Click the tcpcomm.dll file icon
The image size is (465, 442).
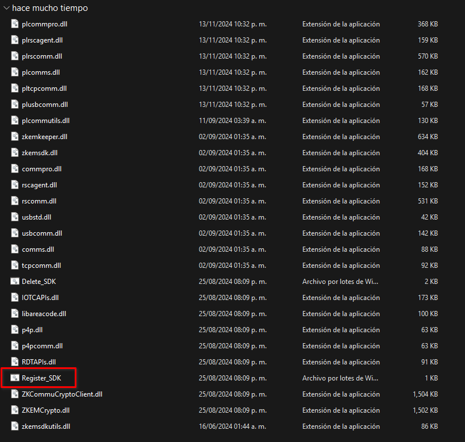(15, 266)
